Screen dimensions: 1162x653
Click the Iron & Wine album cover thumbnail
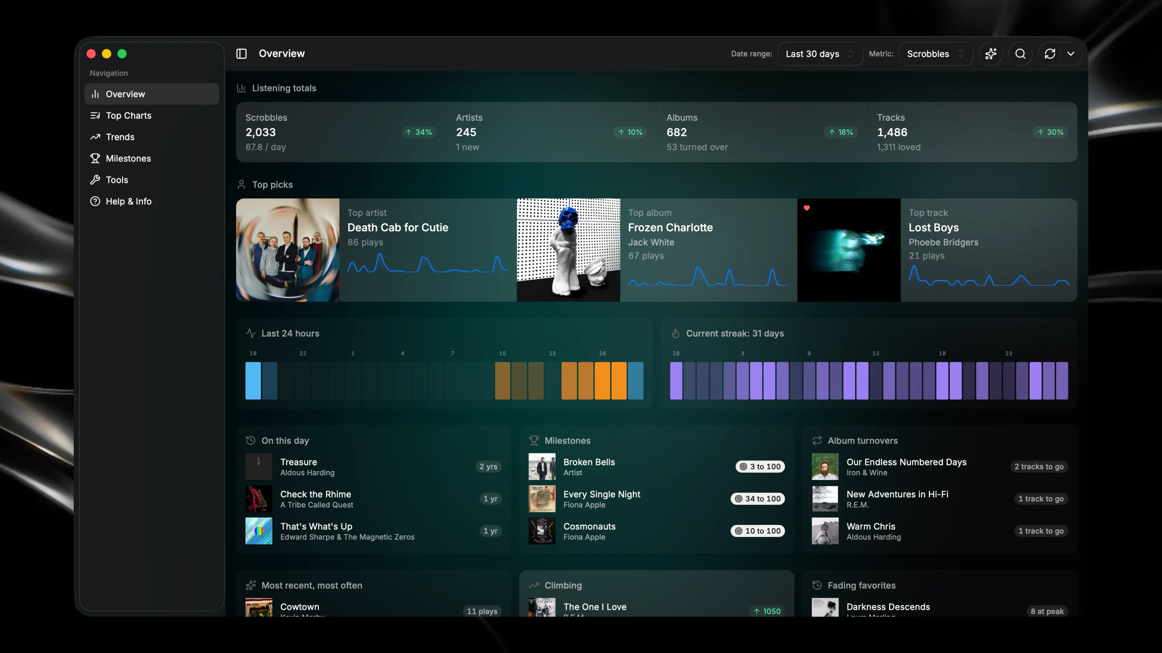coord(825,467)
